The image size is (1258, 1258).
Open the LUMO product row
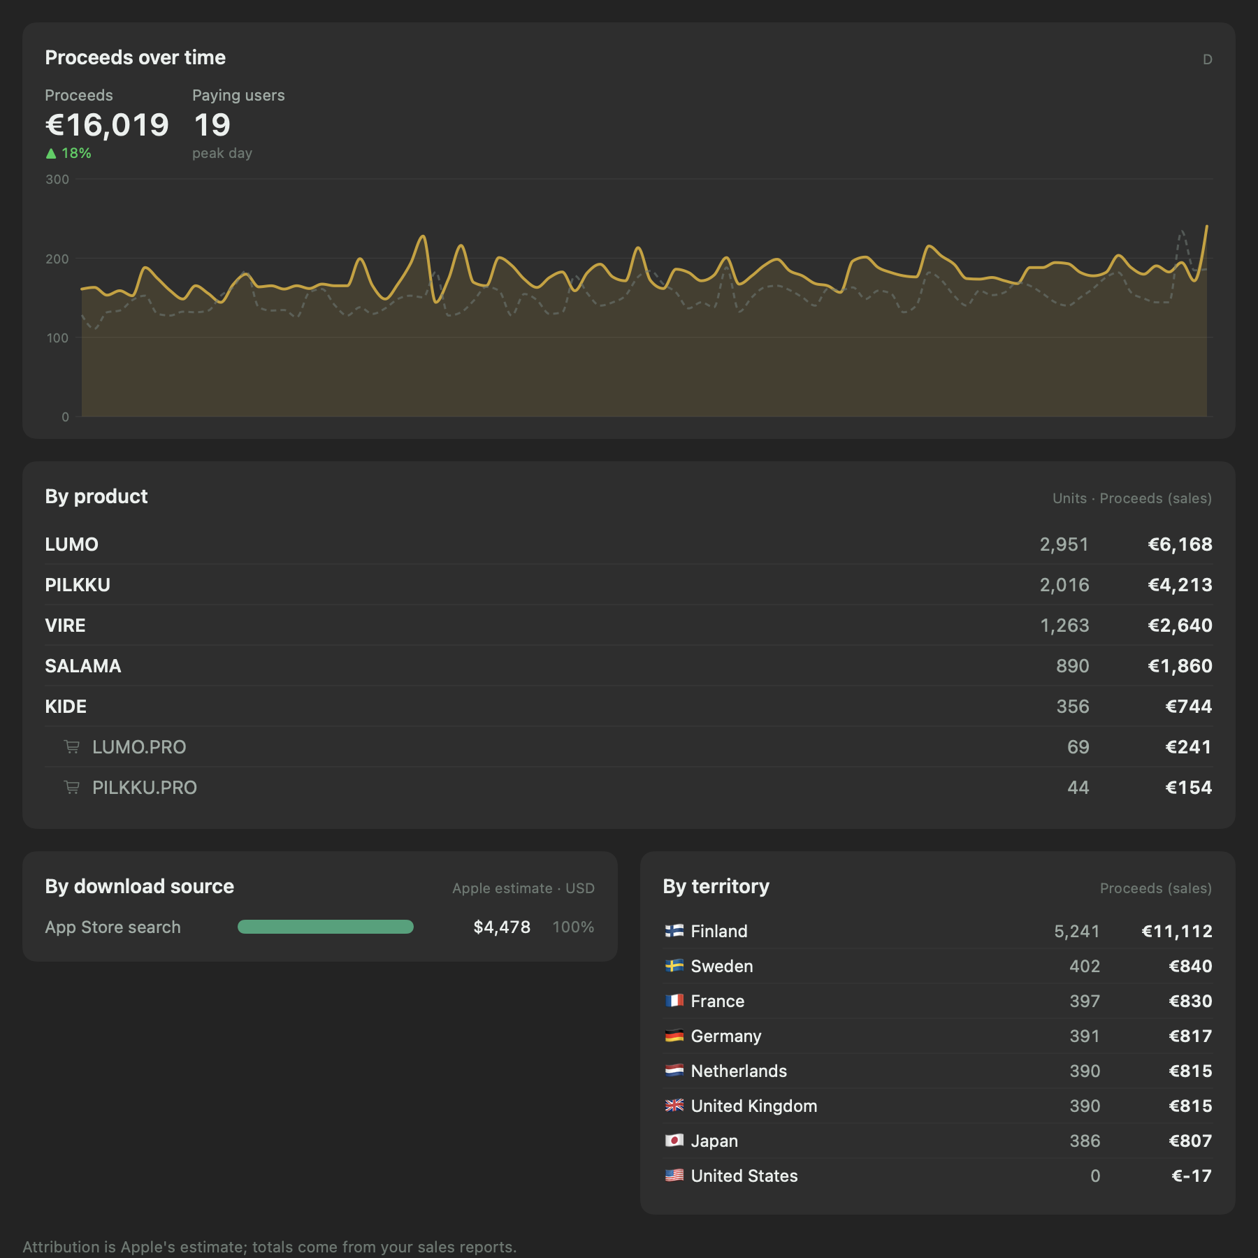pyautogui.click(x=629, y=544)
